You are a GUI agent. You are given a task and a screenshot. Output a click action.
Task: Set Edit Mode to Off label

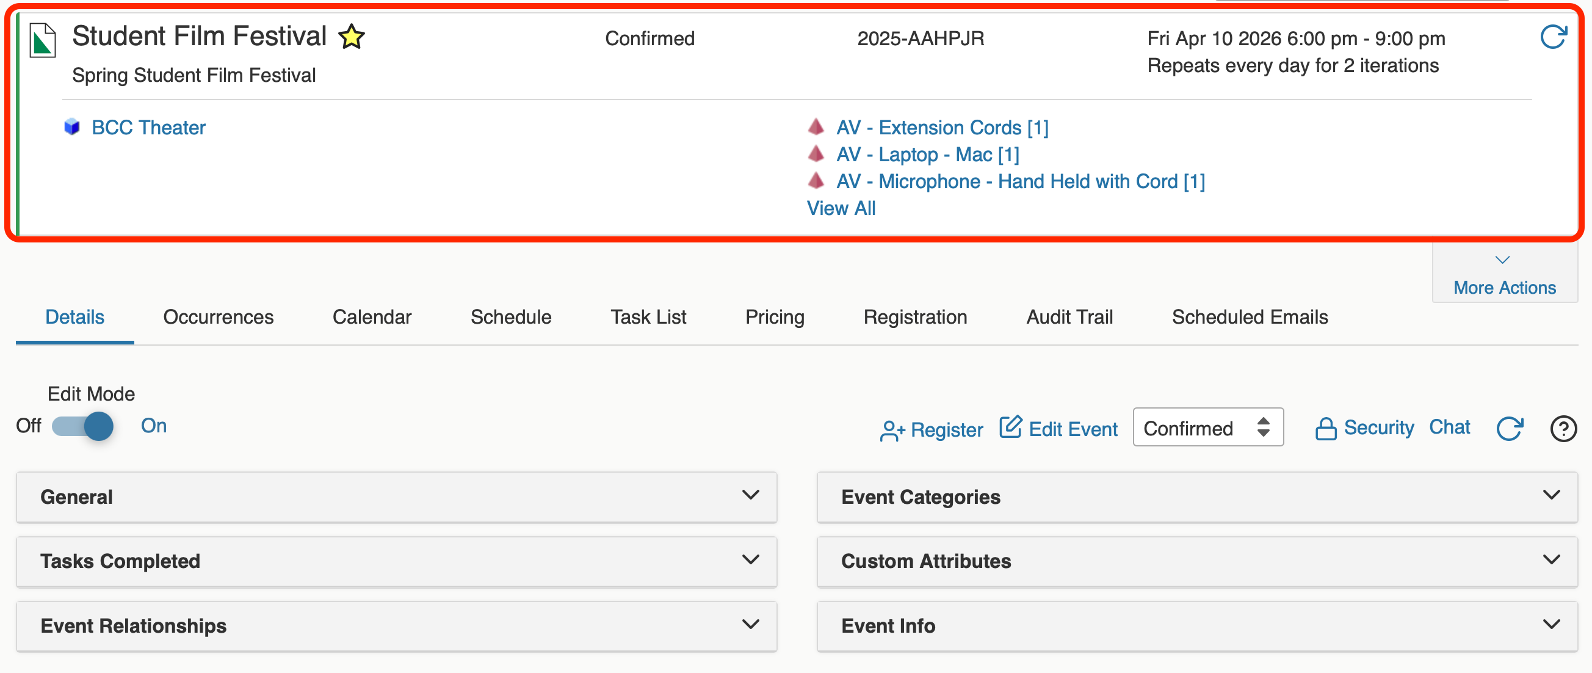point(29,426)
